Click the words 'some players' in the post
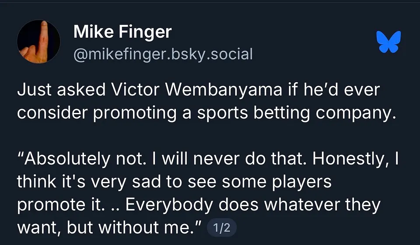420x245 pixels. tap(276, 182)
